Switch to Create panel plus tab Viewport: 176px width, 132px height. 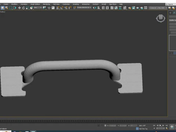(170, 13)
